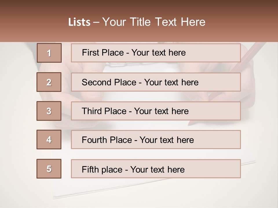Click the 'First Place' words
The width and height of the screenshot is (278, 208).
(103, 53)
